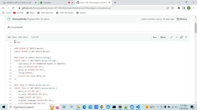Click the address bar URL
Image resolution: width=197 pixels, height=110 pixels.
pos(66,8)
